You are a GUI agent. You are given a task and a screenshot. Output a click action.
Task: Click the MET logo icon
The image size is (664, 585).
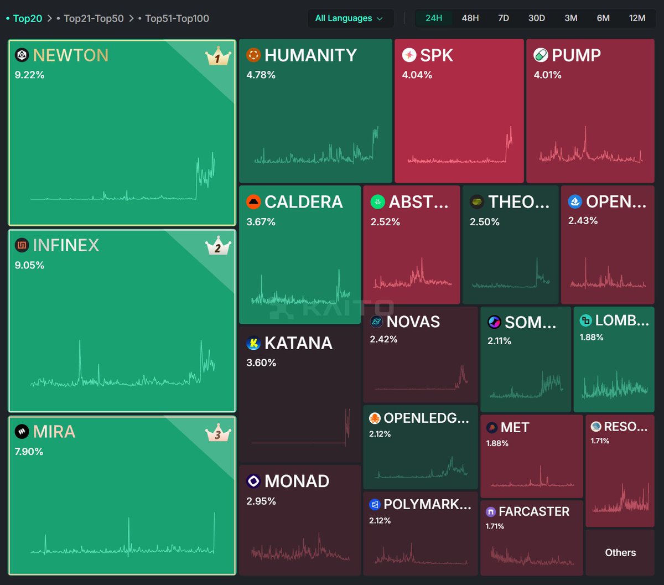491,427
